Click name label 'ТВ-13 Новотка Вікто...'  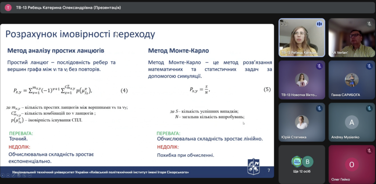tap(299, 95)
